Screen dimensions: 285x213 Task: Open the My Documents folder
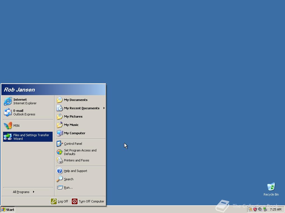pyautogui.click(x=81, y=100)
